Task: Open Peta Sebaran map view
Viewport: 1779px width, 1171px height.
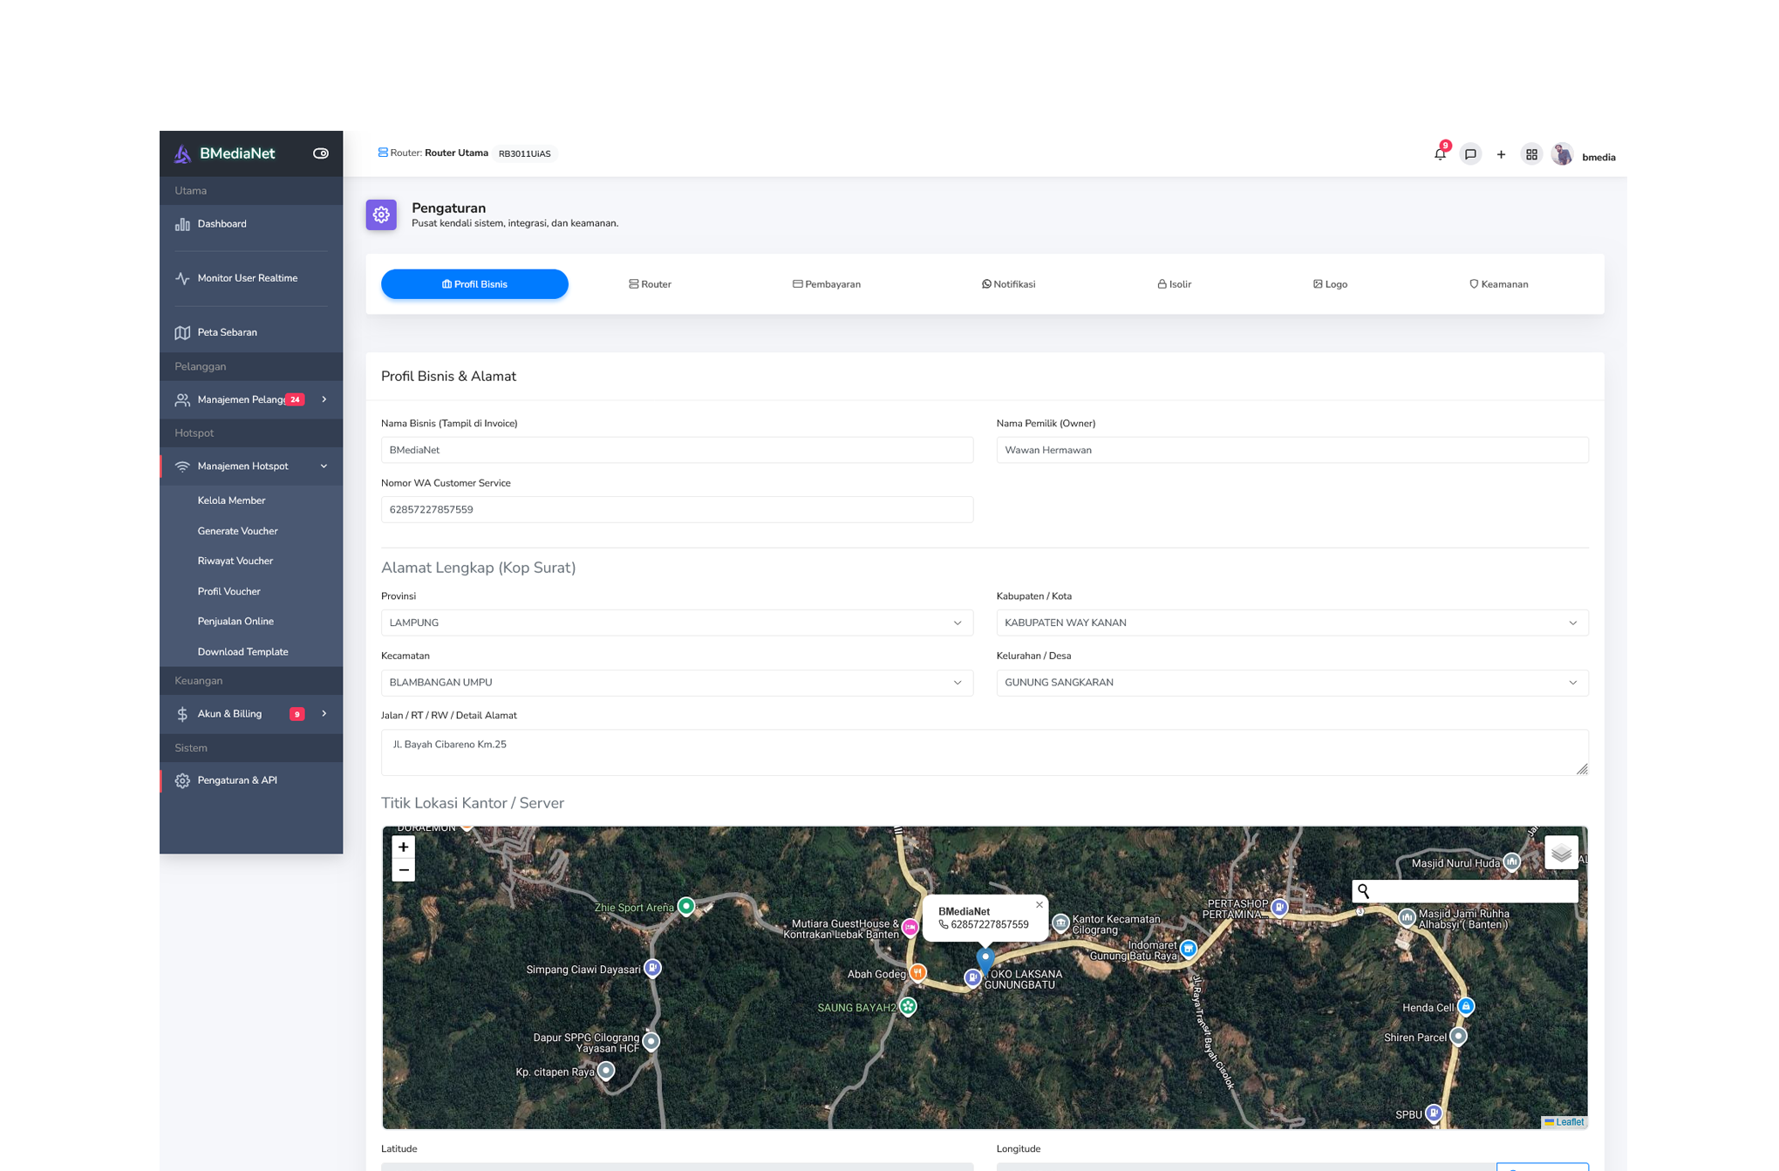Action: point(227,332)
